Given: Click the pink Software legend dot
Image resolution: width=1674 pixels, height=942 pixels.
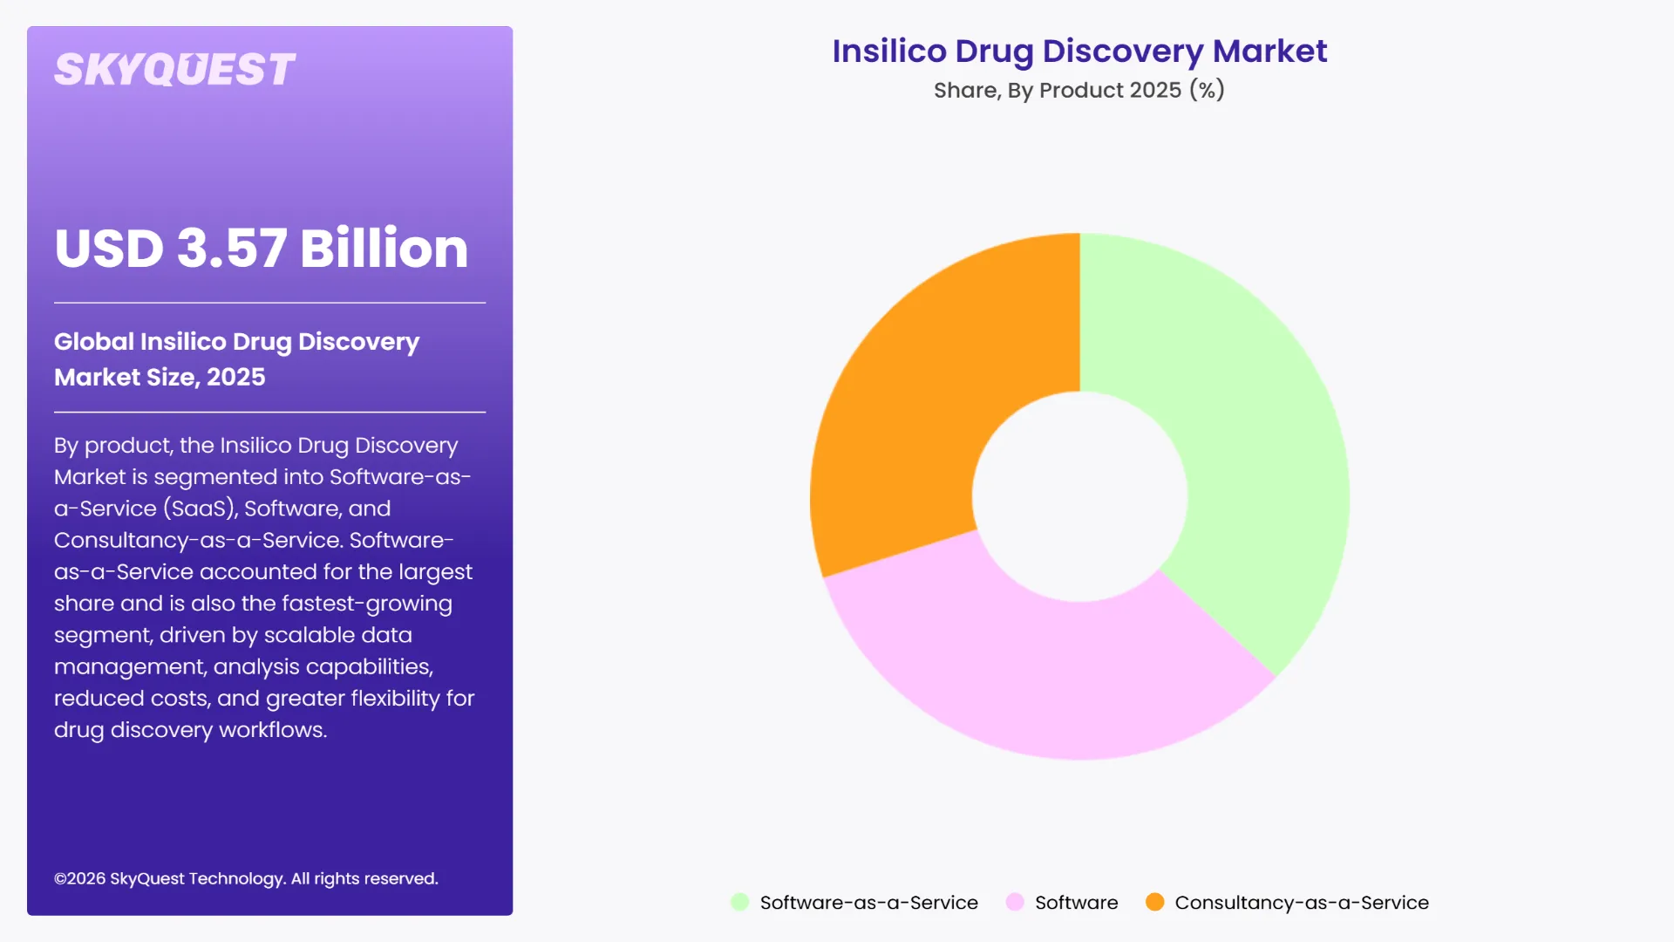Looking at the screenshot, I should (x=1015, y=902).
